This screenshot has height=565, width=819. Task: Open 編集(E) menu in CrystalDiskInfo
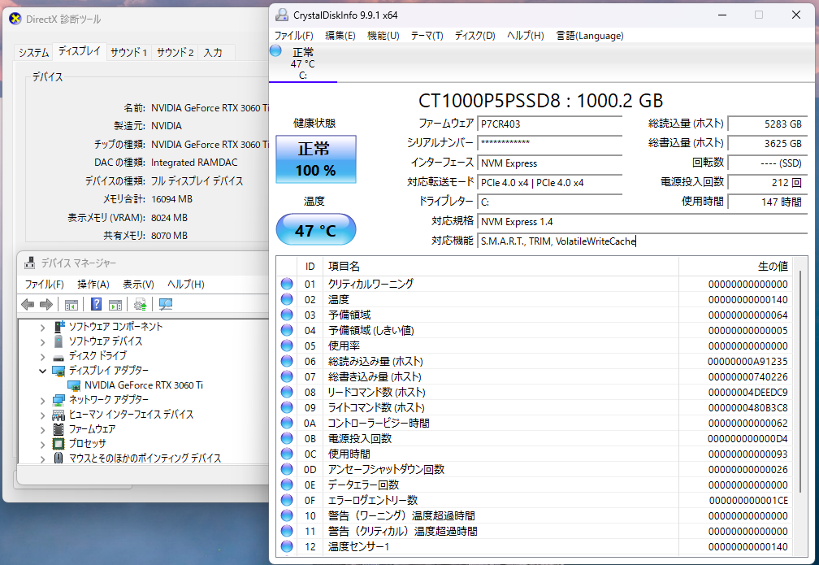click(x=340, y=36)
